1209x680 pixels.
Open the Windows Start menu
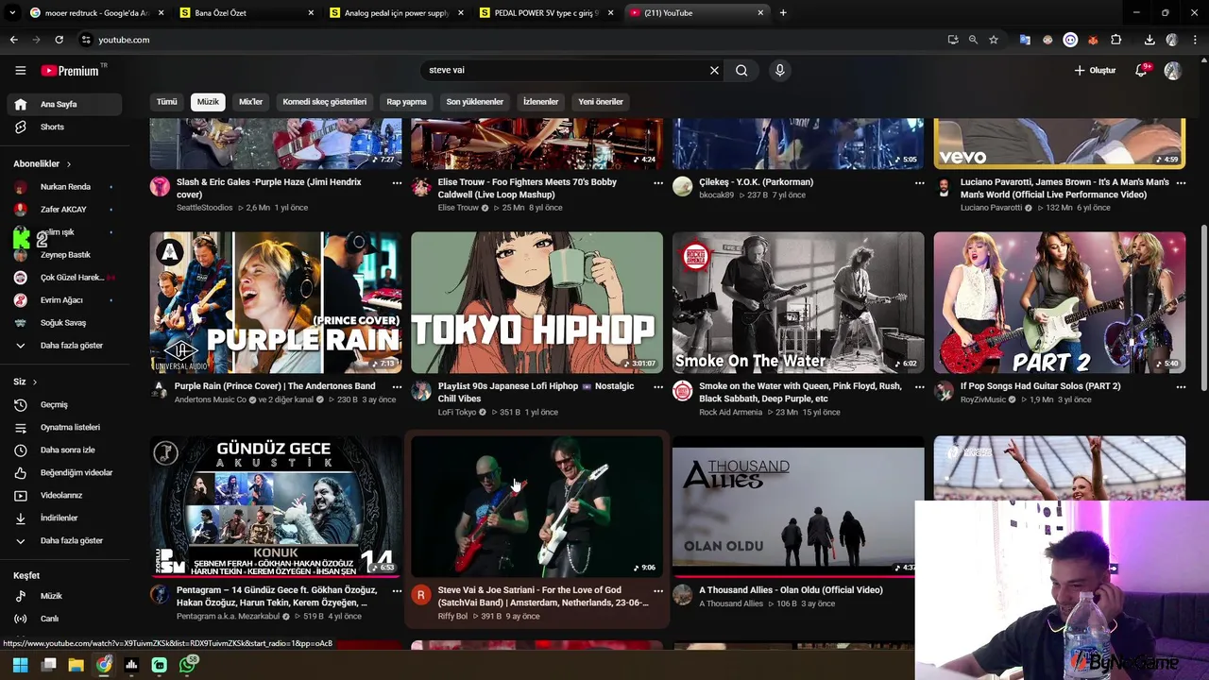20,665
